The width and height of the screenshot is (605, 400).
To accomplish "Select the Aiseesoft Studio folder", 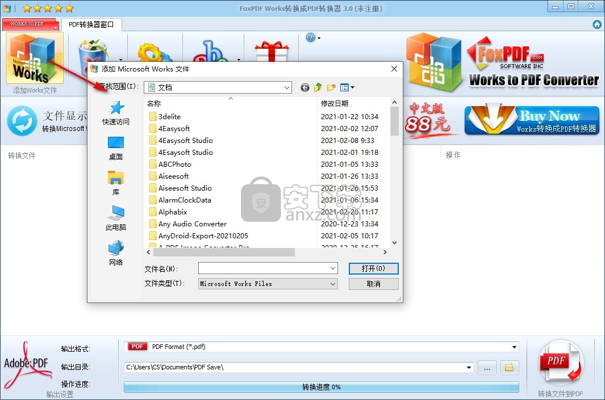I will (181, 188).
